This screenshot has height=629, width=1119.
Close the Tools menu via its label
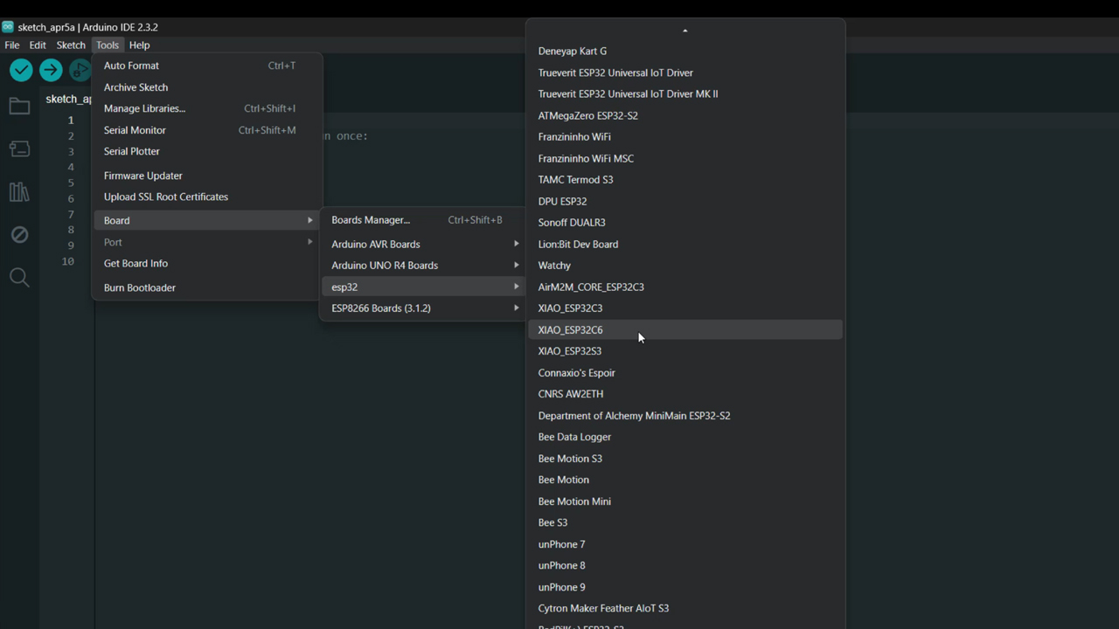coord(108,45)
